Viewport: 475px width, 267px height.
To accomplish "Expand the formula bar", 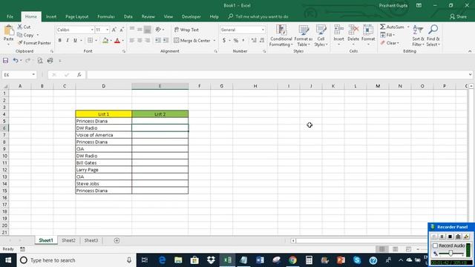I will 470,75.
